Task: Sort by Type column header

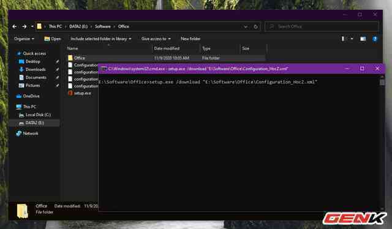Action: [x=206, y=48]
